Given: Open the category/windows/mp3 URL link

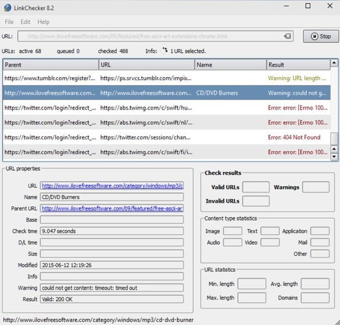Looking at the screenshot, I should pos(112,186).
